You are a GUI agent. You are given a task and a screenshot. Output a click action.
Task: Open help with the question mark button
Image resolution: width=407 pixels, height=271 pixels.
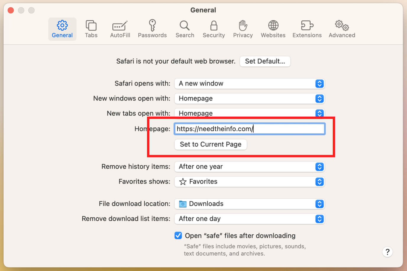387,252
